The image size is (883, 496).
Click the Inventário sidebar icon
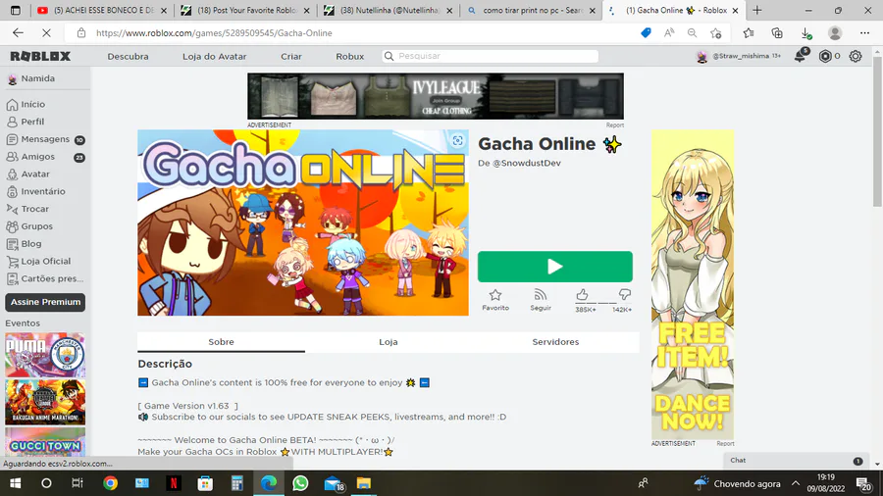[x=12, y=192]
